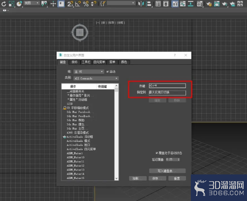The image size is (247, 201).
Task: Toggle 覆盖处于活动状态 checkbox
Action: coord(157,153)
